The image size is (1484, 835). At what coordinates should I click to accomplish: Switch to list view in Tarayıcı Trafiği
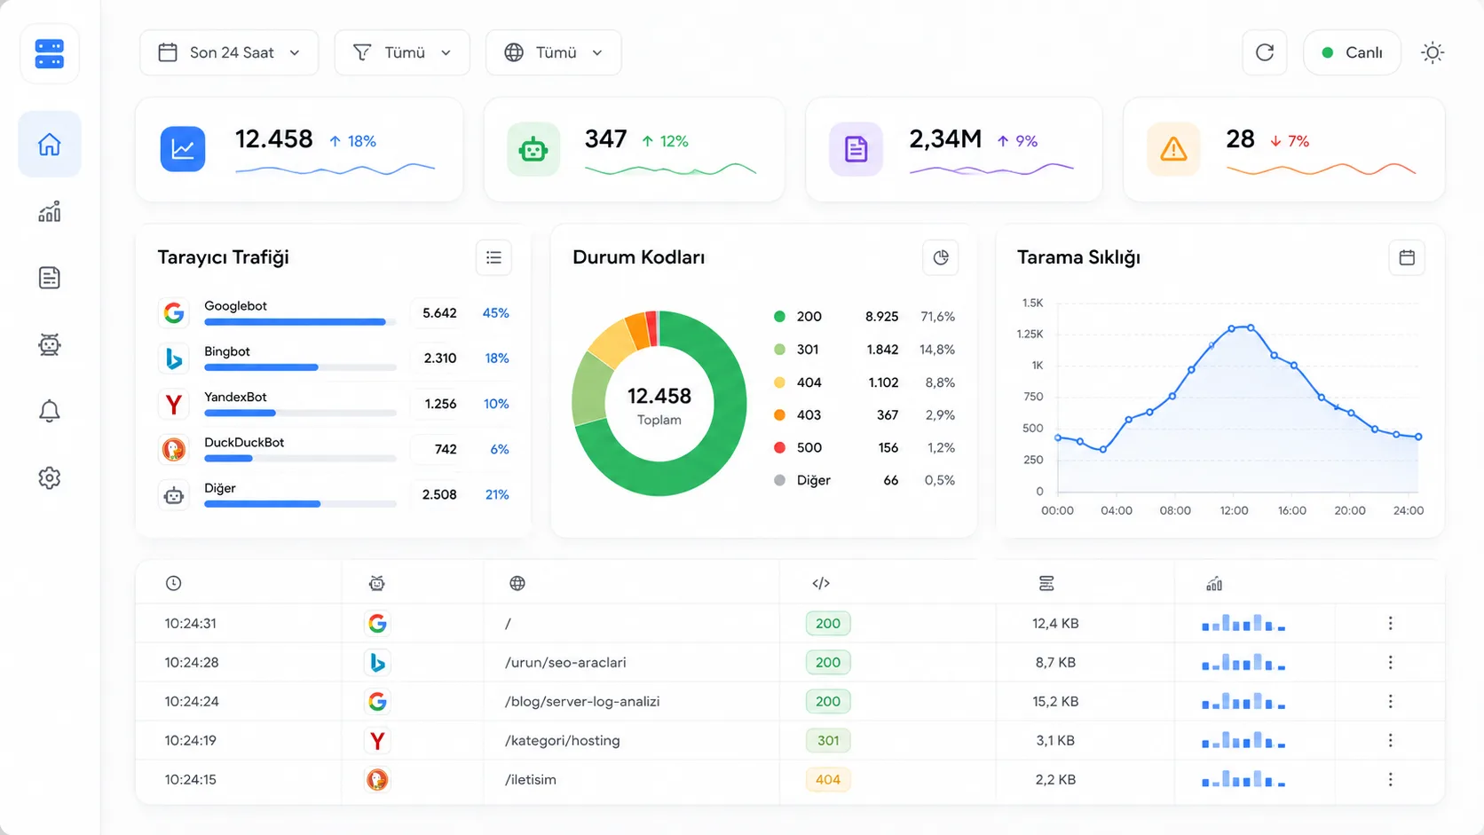tap(493, 257)
